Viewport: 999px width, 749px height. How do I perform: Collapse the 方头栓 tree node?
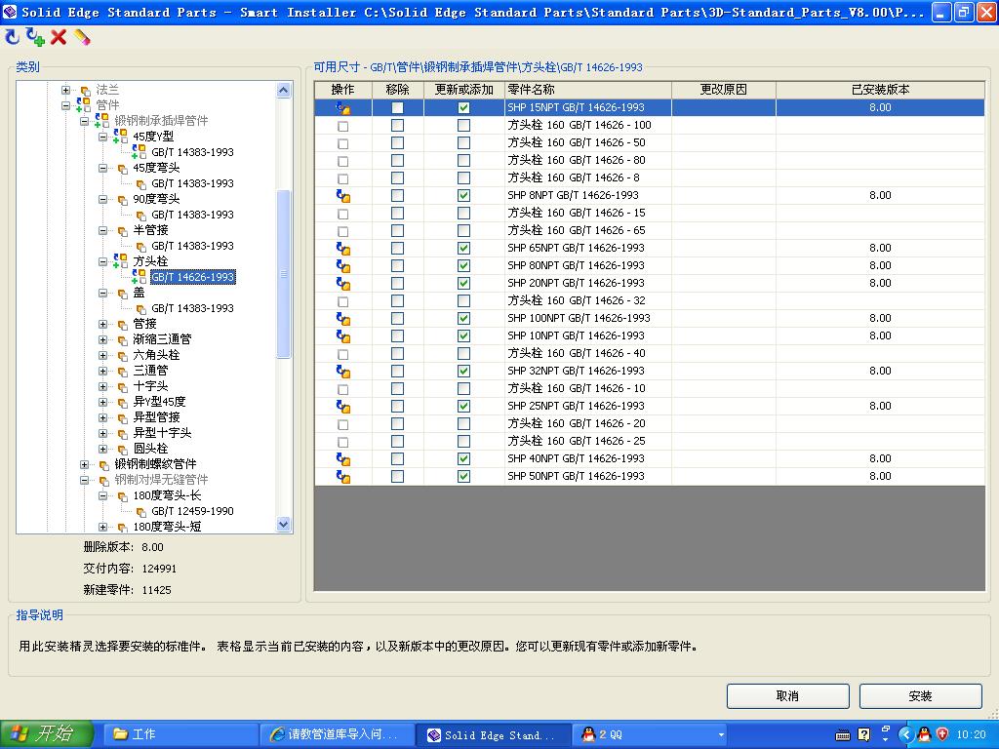coord(102,261)
